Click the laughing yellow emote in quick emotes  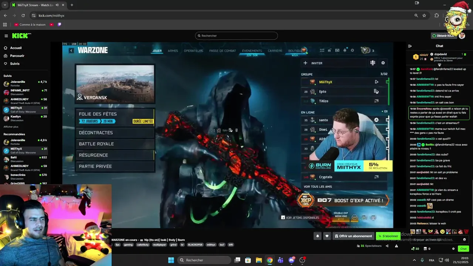(442, 232)
